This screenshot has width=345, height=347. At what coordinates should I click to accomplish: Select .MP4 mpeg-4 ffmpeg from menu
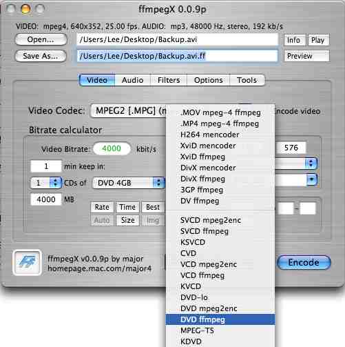(x=220, y=123)
